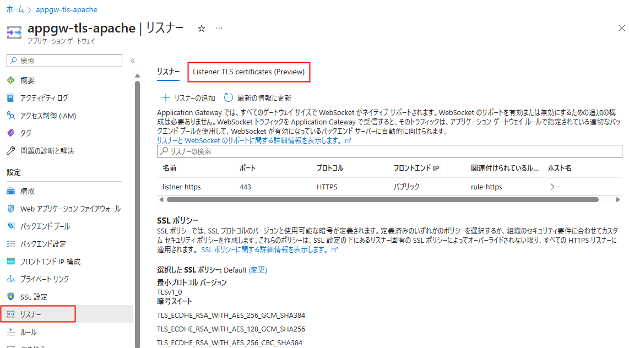Go to アクセス制御 (IAM)
This screenshot has width=629, height=348.
(48, 116)
